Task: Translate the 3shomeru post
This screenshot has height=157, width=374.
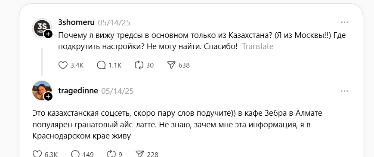Action: pyautogui.click(x=258, y=46)
